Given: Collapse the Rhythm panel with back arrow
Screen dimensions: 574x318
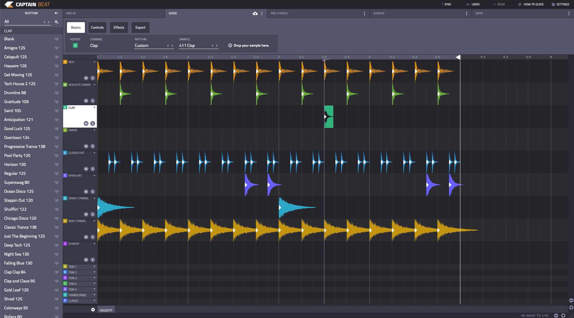Looking at the screenshot, I should coord(56,13).
